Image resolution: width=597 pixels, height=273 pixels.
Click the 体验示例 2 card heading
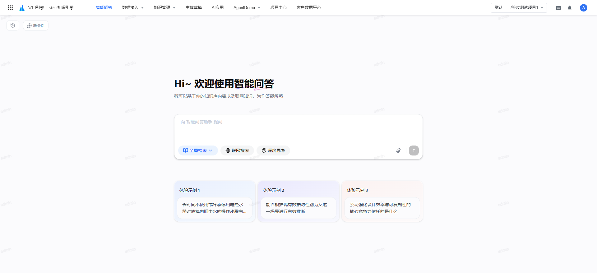[274, 190]
